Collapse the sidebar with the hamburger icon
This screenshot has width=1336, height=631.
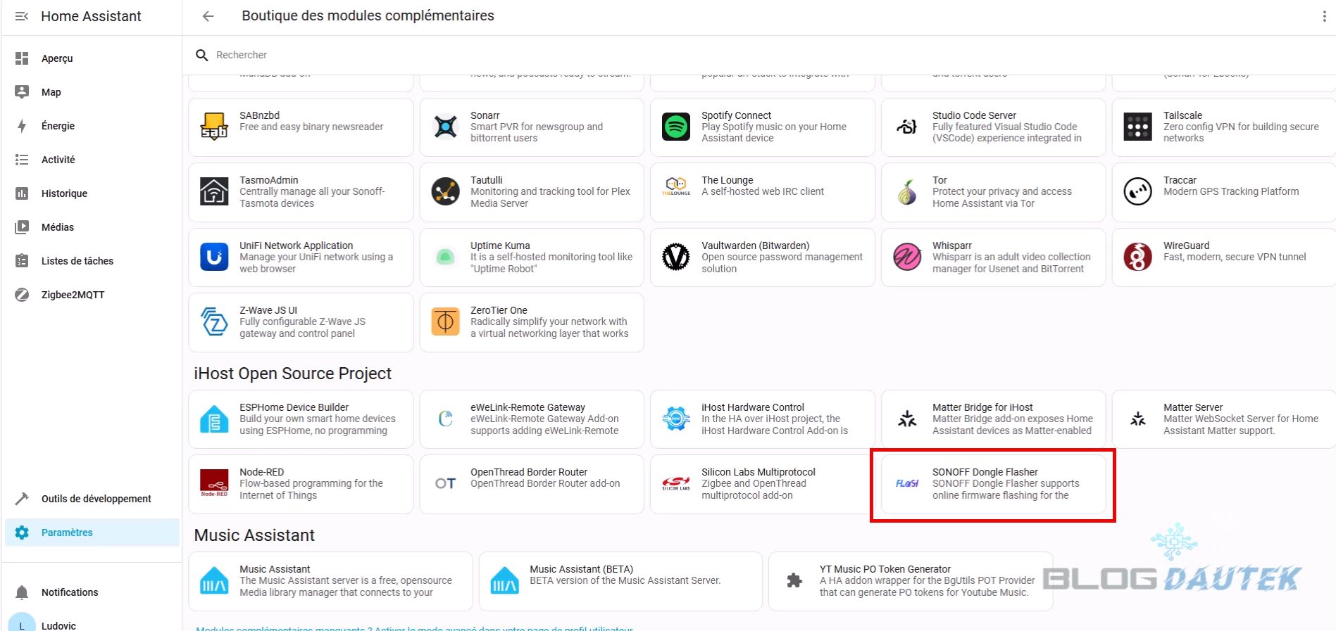point(22,16)
